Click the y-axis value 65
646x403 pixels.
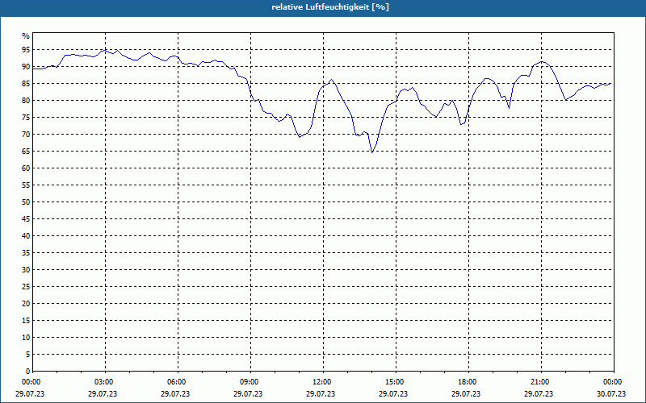click(26, 152)
